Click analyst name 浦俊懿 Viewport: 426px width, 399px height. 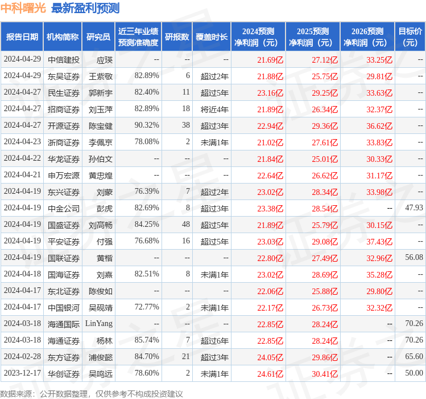tap(101, 357)
